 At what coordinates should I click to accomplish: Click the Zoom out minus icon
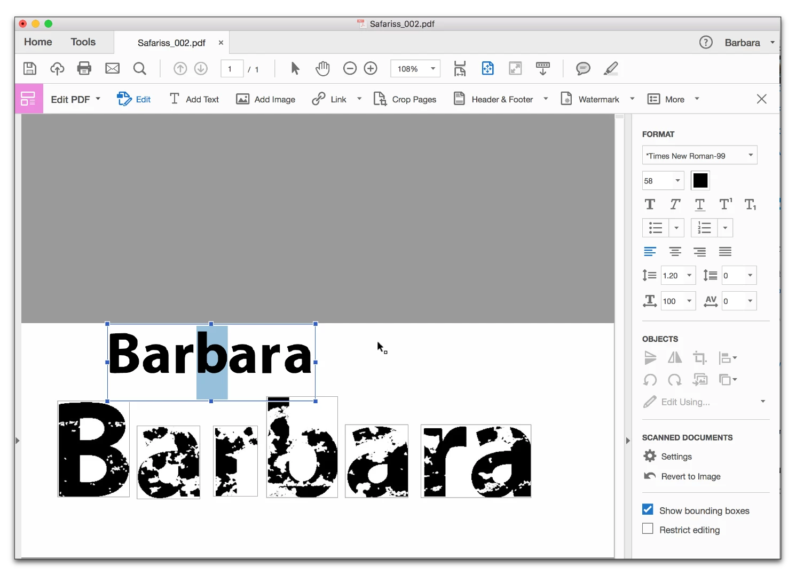pyautogui.click(x=350, y=68)
